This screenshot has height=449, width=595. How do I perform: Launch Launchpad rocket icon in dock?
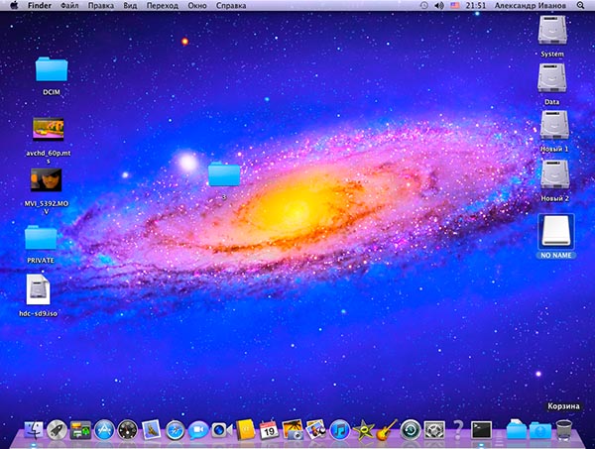pyautogui.click(x=57, y=430)
